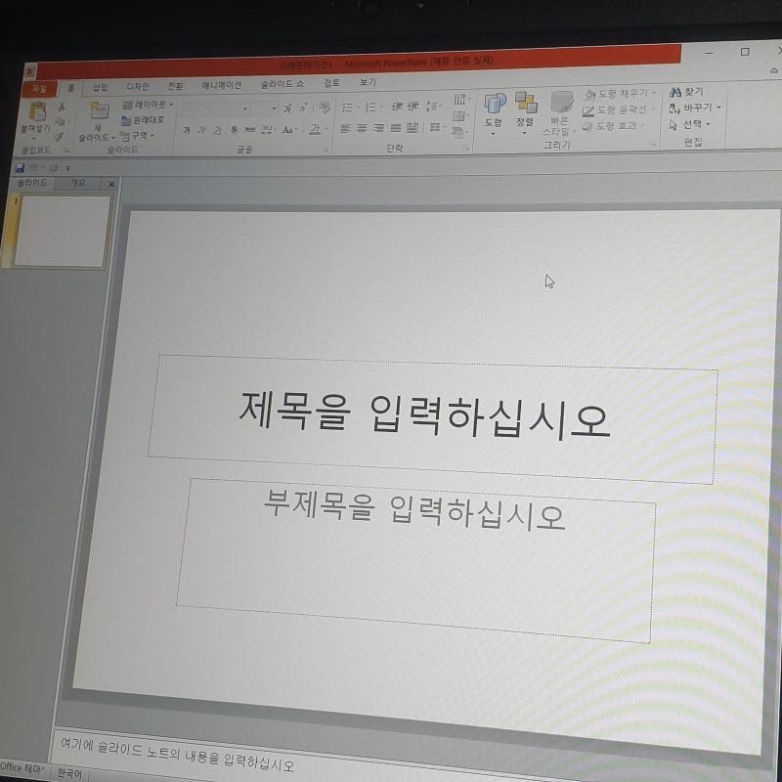This screenshot has height=782, width=782.
Task: Click the Cut scissors icon
Action: (62, 108)
